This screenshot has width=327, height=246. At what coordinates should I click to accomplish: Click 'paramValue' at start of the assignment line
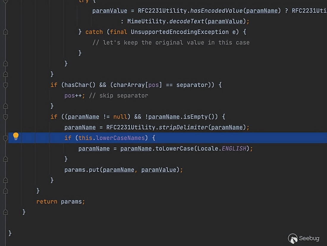110,11
